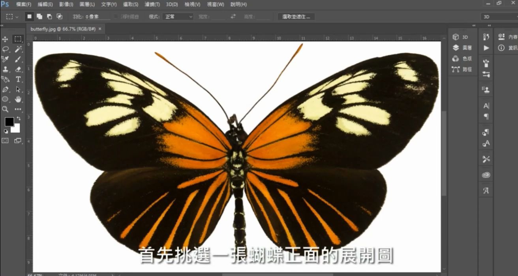Open the 濾鏡 menu

tap(151, 4)
